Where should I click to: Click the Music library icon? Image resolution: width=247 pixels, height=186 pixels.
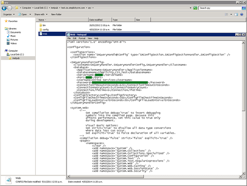pos(8,36)
